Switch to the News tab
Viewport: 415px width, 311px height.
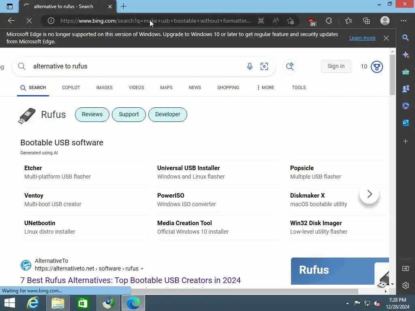[195, 87]
